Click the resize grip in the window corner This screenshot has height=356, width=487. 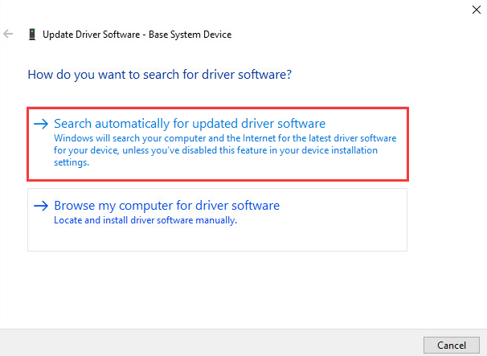[483, 352]
